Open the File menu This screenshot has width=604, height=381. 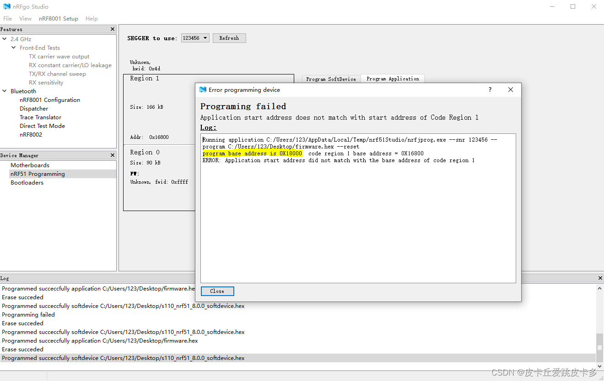[7, 18]
